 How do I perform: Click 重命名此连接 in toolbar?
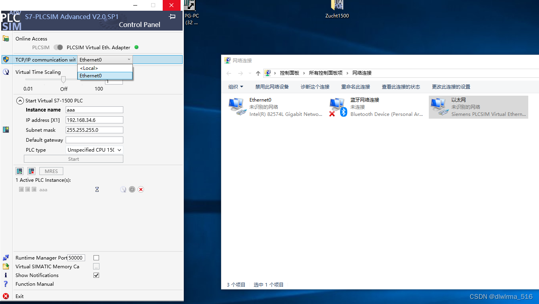click(x=356, y=87)
